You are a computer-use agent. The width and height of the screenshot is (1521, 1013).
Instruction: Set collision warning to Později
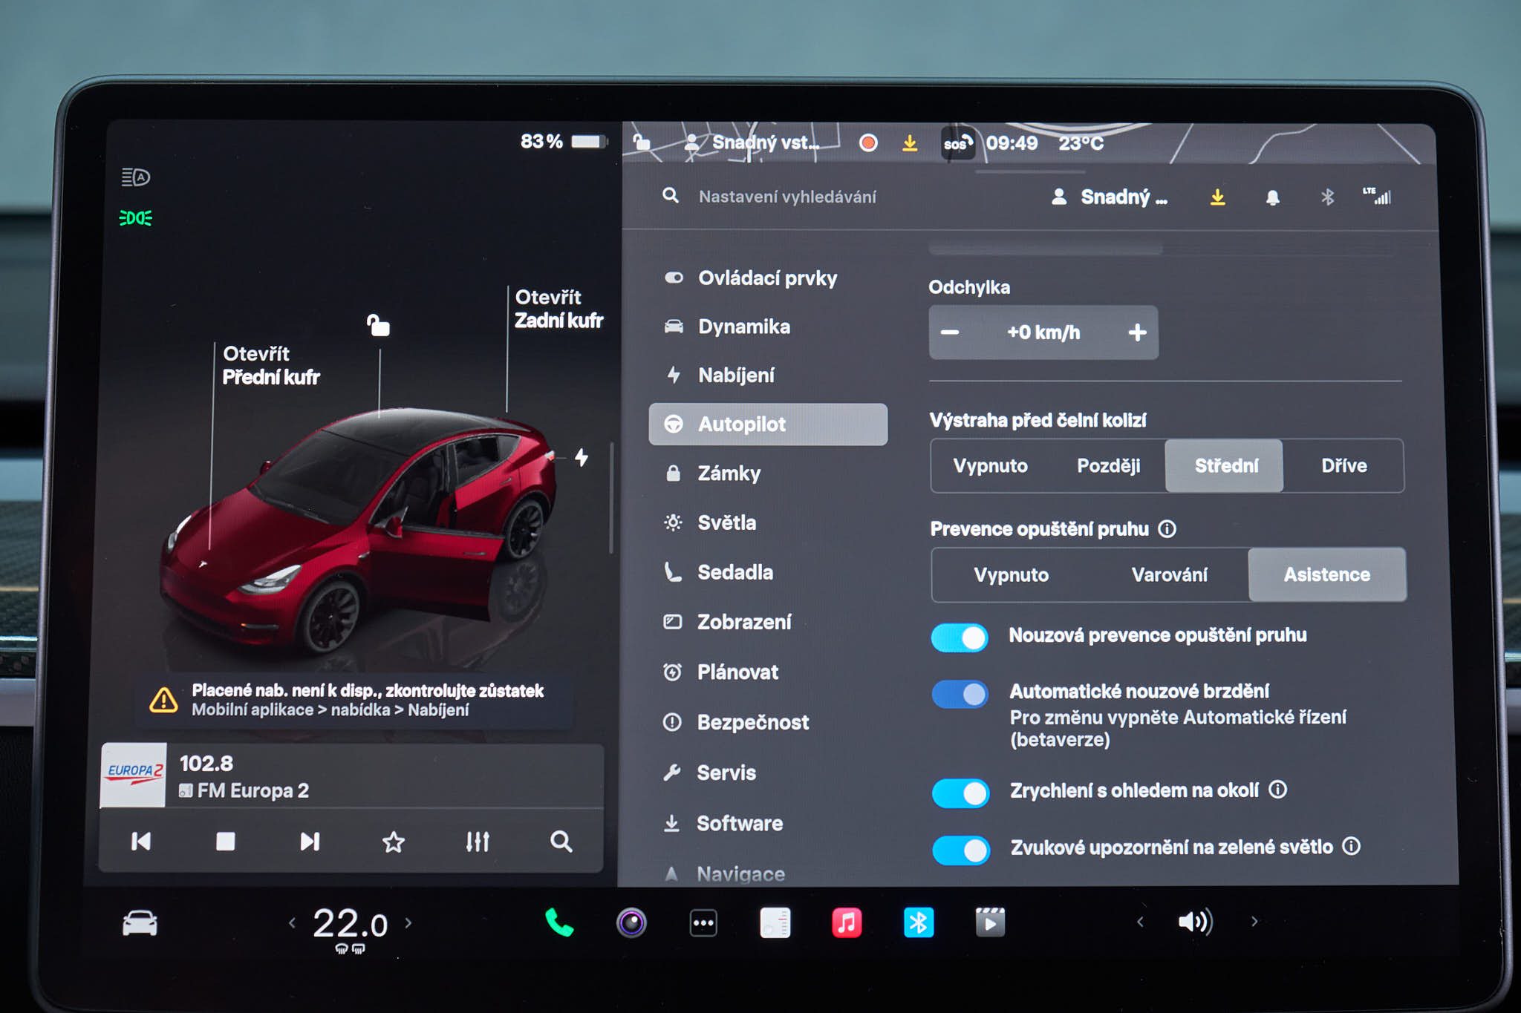[x=1108, y=465]
